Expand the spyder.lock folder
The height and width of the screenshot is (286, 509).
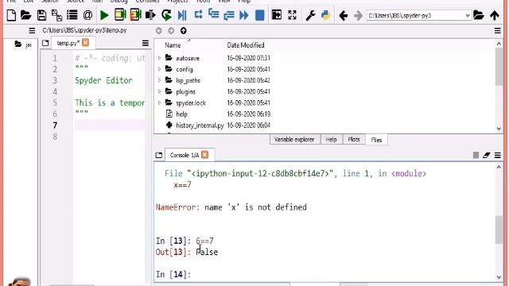pyautogui.click(x=159, y=102)
